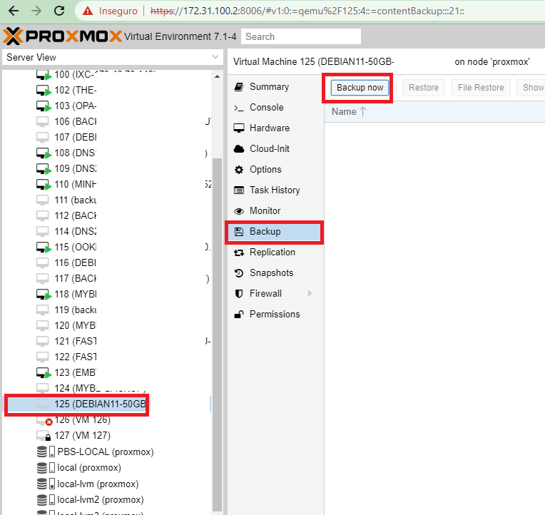
Task: Click the Options gear icon
Action: [x=239, y=170]
